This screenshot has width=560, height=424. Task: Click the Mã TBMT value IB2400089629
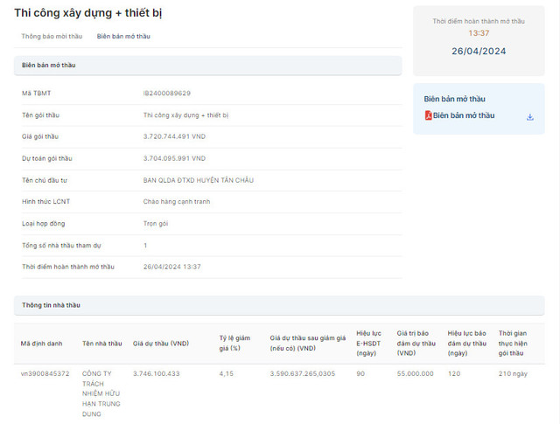[166, 93]
